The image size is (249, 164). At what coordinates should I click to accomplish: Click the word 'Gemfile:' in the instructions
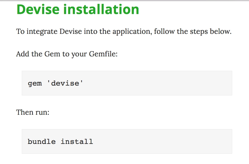coord(103,54)
